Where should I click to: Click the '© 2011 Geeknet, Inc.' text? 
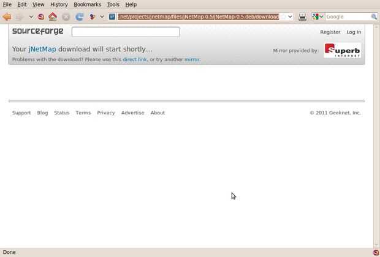[335, 113]
